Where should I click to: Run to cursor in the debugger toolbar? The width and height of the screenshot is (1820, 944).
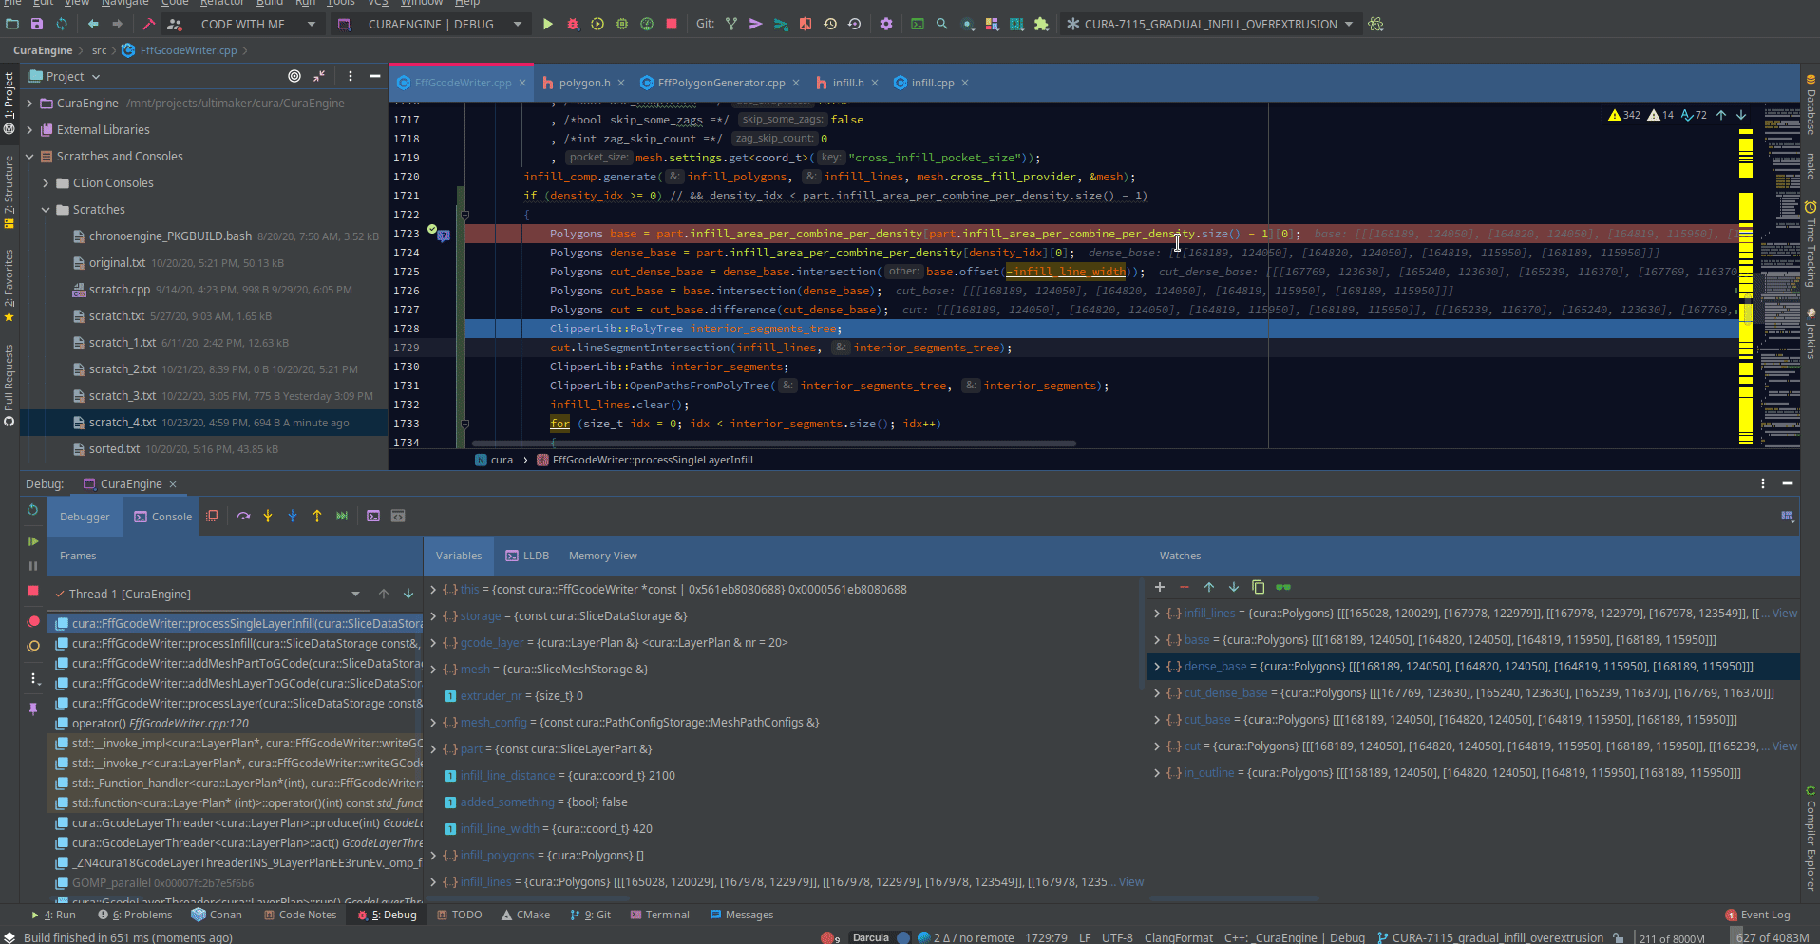click(342, 516)
